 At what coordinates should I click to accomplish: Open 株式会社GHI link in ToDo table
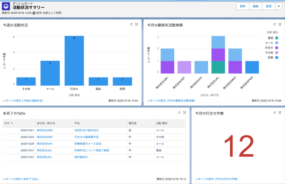[x=45, y=144]
